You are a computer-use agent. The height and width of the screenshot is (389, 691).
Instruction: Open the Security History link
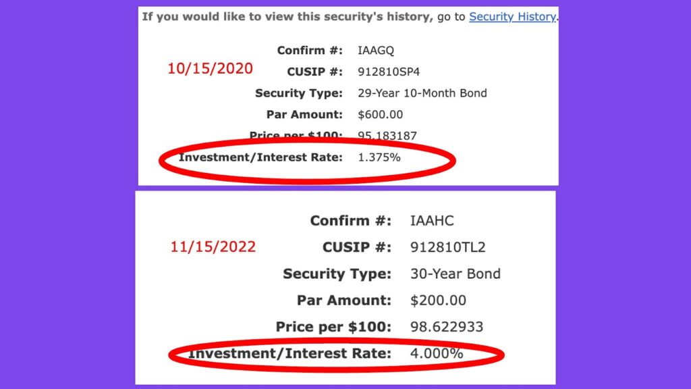(512, 17)
